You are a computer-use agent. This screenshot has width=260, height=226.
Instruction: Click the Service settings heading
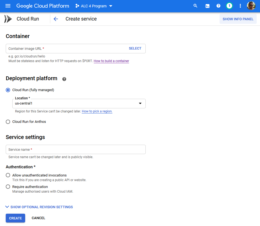click(x=25, y=137)
